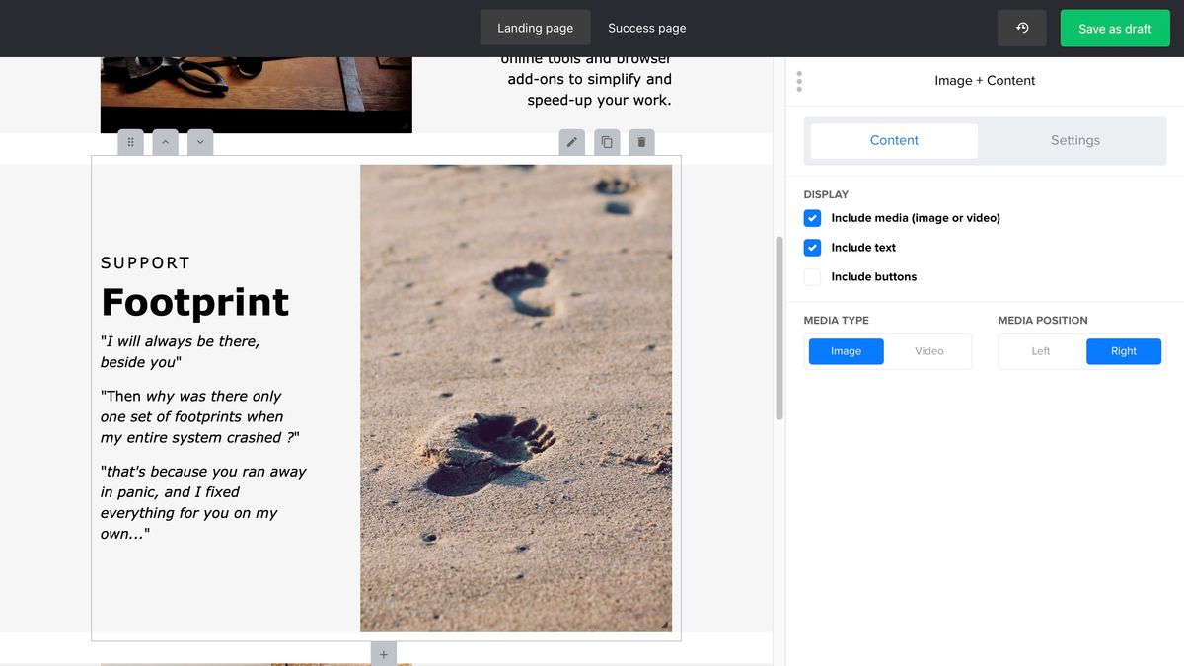Add a new block with the plus icon
Image resolution: width=1184 pixels, height=666 pixels.
pyautogui.click(x=383, y=653)
